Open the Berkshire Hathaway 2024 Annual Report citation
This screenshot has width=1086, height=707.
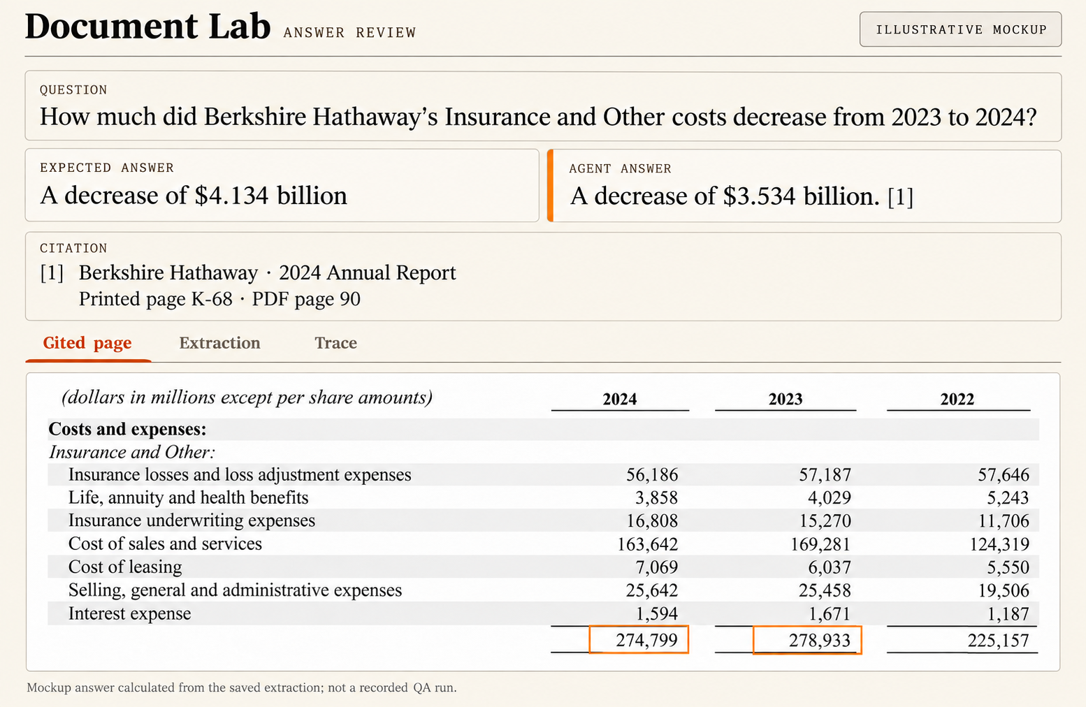[268, 272]
